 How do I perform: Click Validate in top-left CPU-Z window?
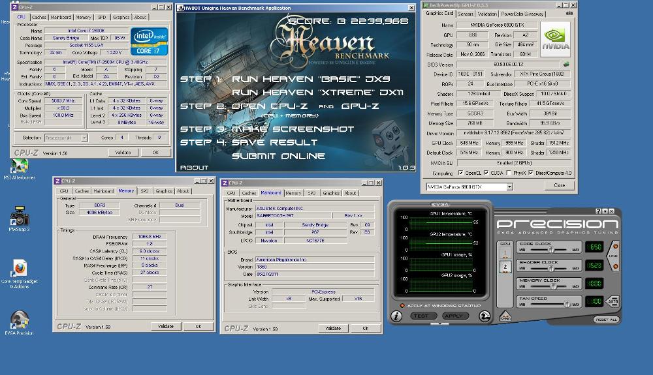[123, 153]
